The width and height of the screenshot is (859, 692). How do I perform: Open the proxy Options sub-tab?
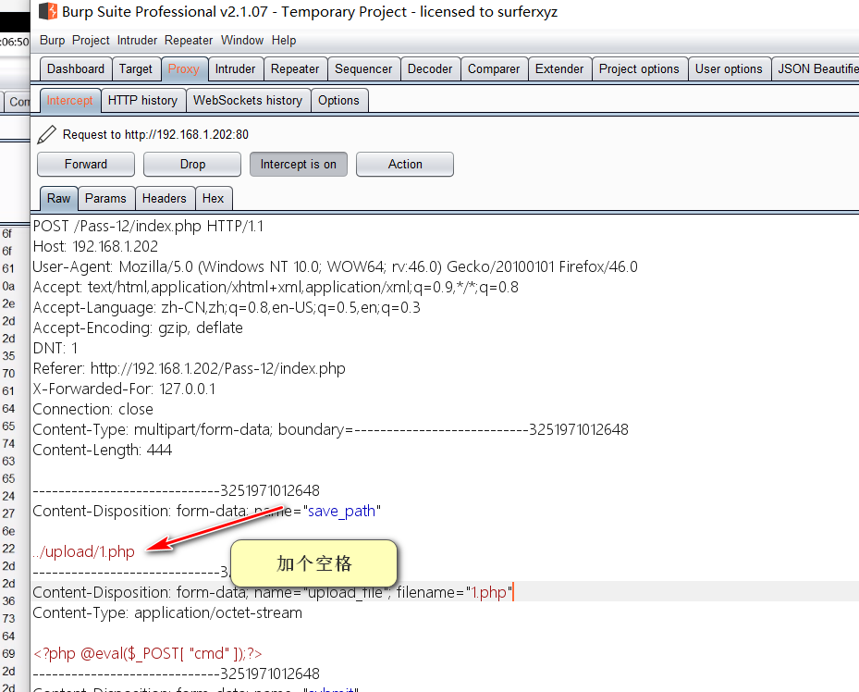tap(338, 101)
